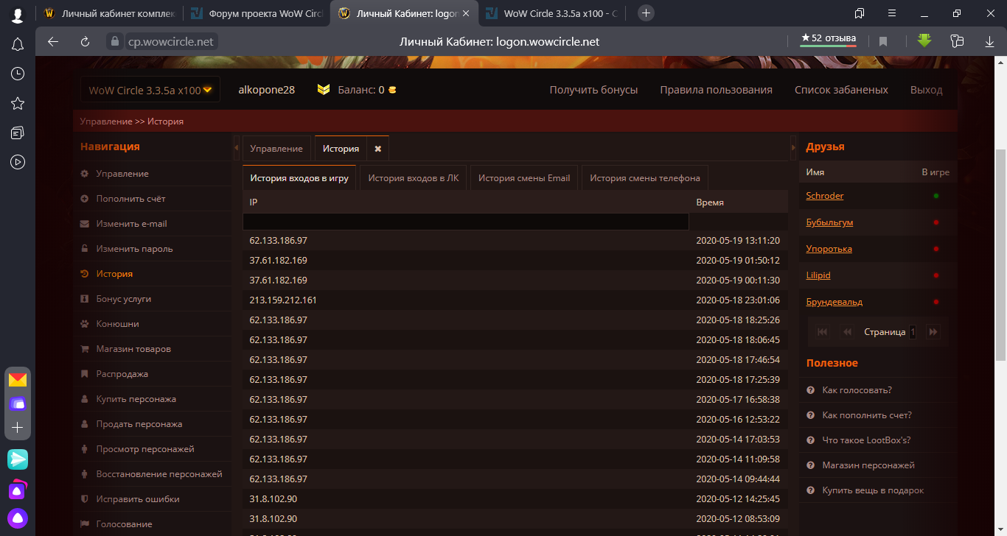Collapse left navigation panel arrow

236,148
